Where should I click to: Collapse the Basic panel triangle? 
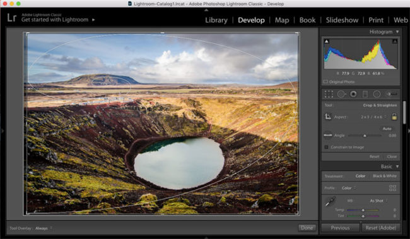pyautogui.click(x=397, y=166)
